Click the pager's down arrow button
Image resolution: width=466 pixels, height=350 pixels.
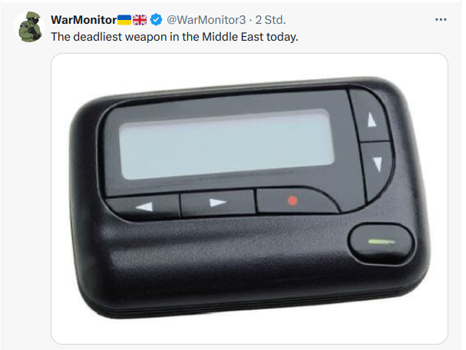(378, 166)
